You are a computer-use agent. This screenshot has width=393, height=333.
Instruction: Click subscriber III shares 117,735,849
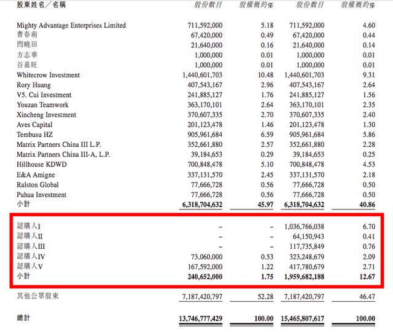pos(307,246)
